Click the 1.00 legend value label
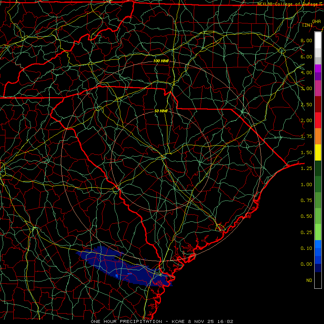324x324 pixels. tap(306, 185)
